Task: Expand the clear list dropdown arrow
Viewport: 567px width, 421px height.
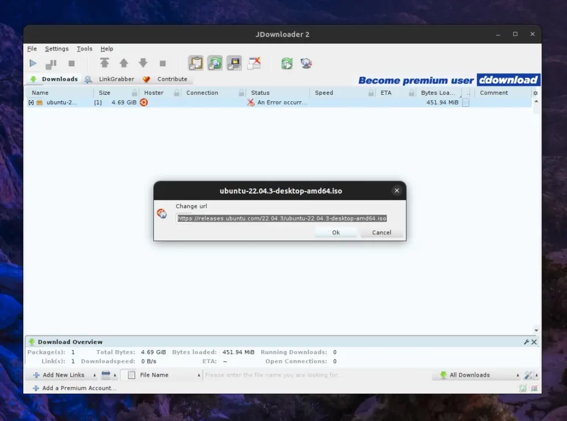Action: (115, 375)
